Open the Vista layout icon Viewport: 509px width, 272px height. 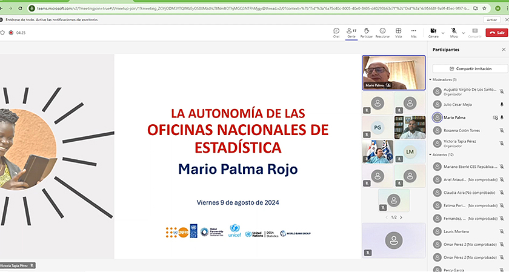click(x=398, y=33)
